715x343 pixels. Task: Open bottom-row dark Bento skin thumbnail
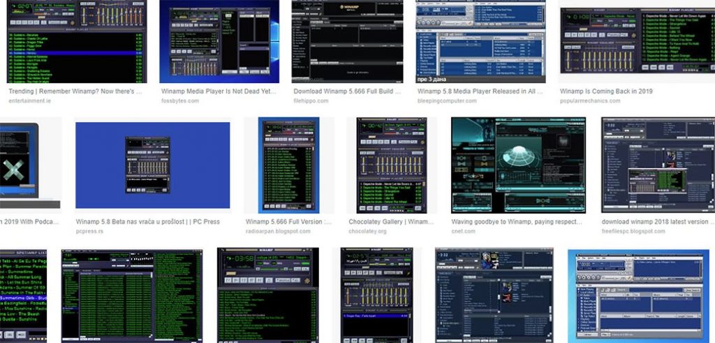[494, 296]
